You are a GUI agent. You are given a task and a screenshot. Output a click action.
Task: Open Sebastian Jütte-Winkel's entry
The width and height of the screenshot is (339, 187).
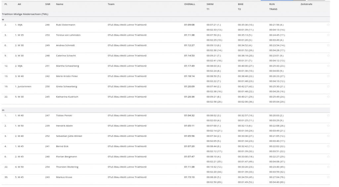[x=69, y=136]
